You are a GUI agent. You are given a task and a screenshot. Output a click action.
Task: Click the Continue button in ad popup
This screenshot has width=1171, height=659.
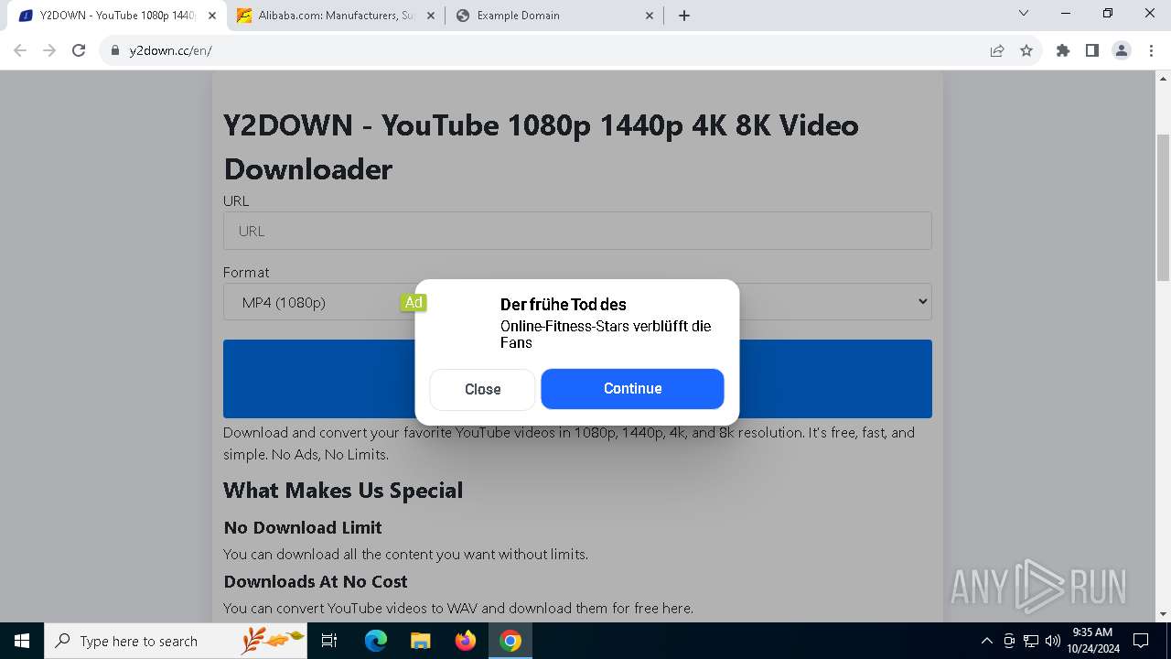(632, 388)
